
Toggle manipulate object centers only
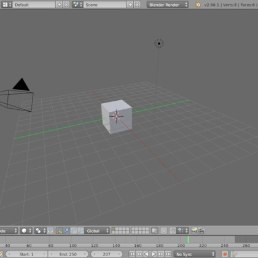tap(50, 231)
